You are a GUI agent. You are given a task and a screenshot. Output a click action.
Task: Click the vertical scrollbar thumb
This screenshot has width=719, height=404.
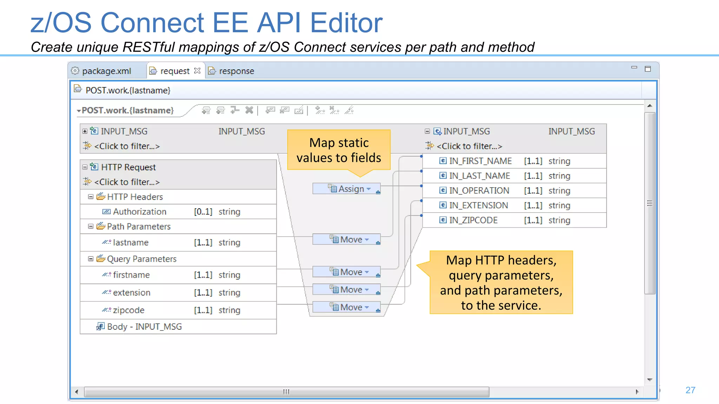650,203
